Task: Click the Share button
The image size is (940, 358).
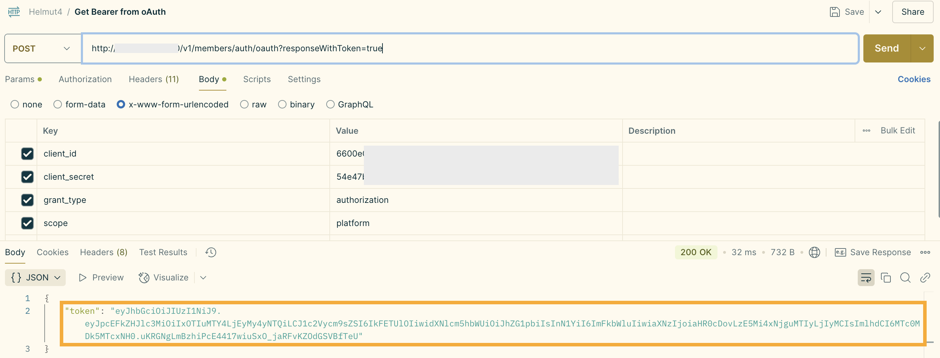Action: tap(912, 12)
